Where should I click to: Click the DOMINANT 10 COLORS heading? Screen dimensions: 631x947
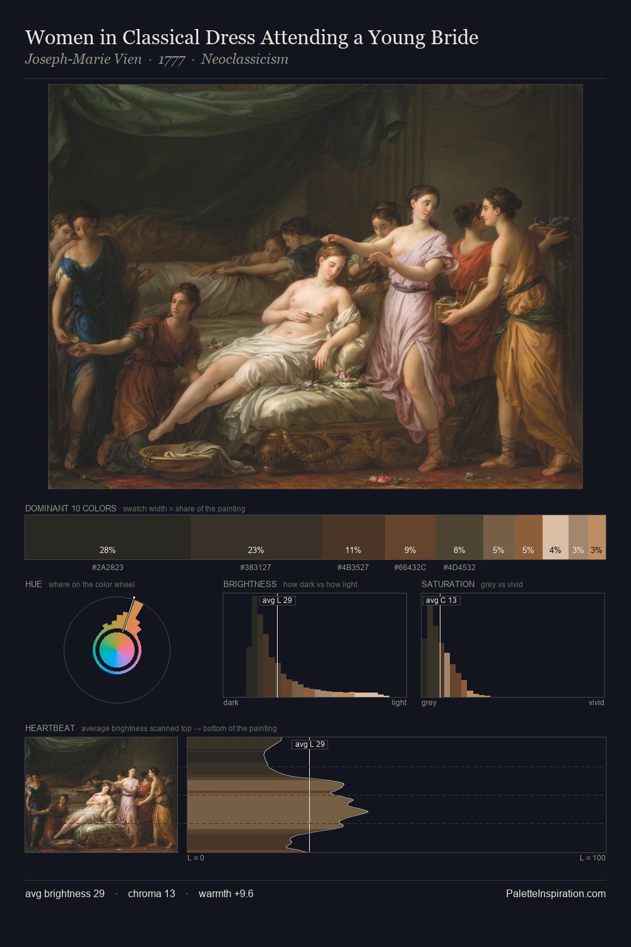[x=71, y=508]
